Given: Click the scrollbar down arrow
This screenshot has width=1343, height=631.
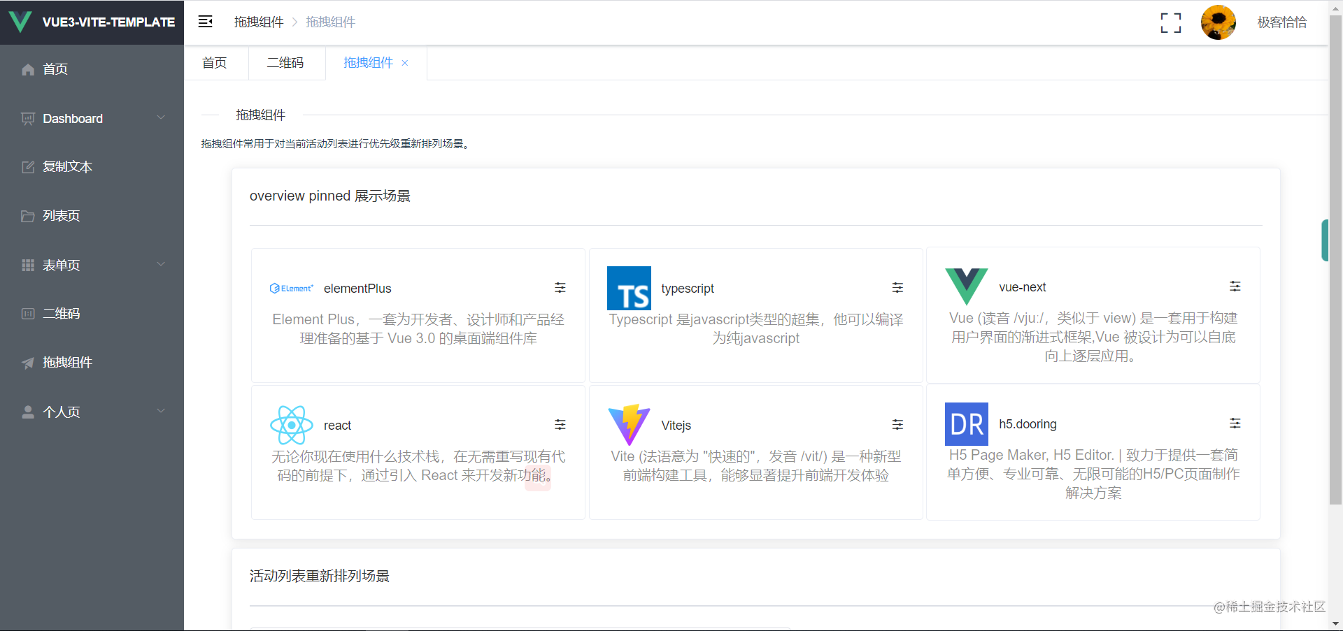Looking at the screenshot, I should (x=1335, y=624).
